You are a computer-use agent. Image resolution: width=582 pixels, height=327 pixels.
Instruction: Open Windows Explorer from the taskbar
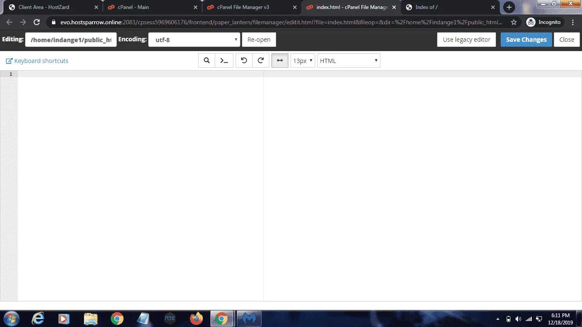coord(91,318)
